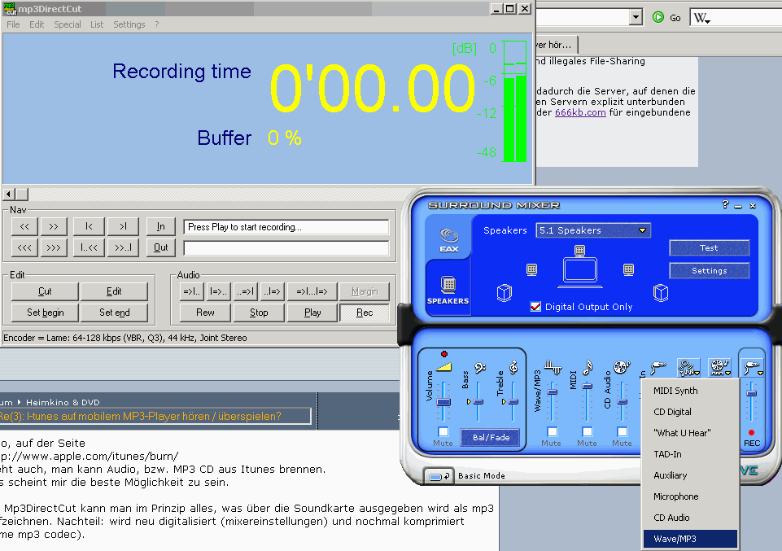
Task: Click the MIDI music note icon
Action: (588, 368)
